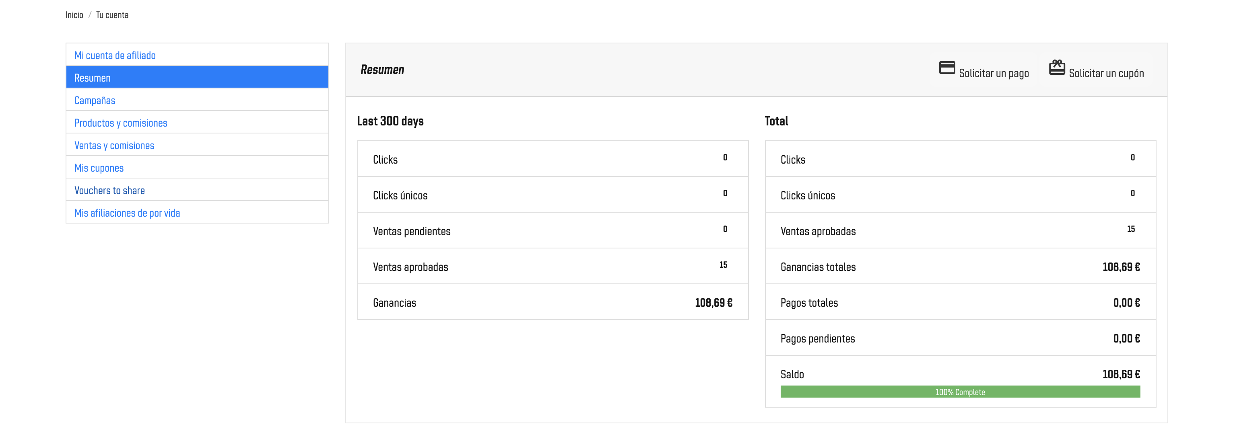Screen dimensions: 1235x439
Task: Open Vouchers to share page
Action: (109, 191)
